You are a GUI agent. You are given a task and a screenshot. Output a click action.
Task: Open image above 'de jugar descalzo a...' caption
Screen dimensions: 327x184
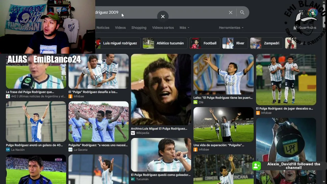click(286, 79)
